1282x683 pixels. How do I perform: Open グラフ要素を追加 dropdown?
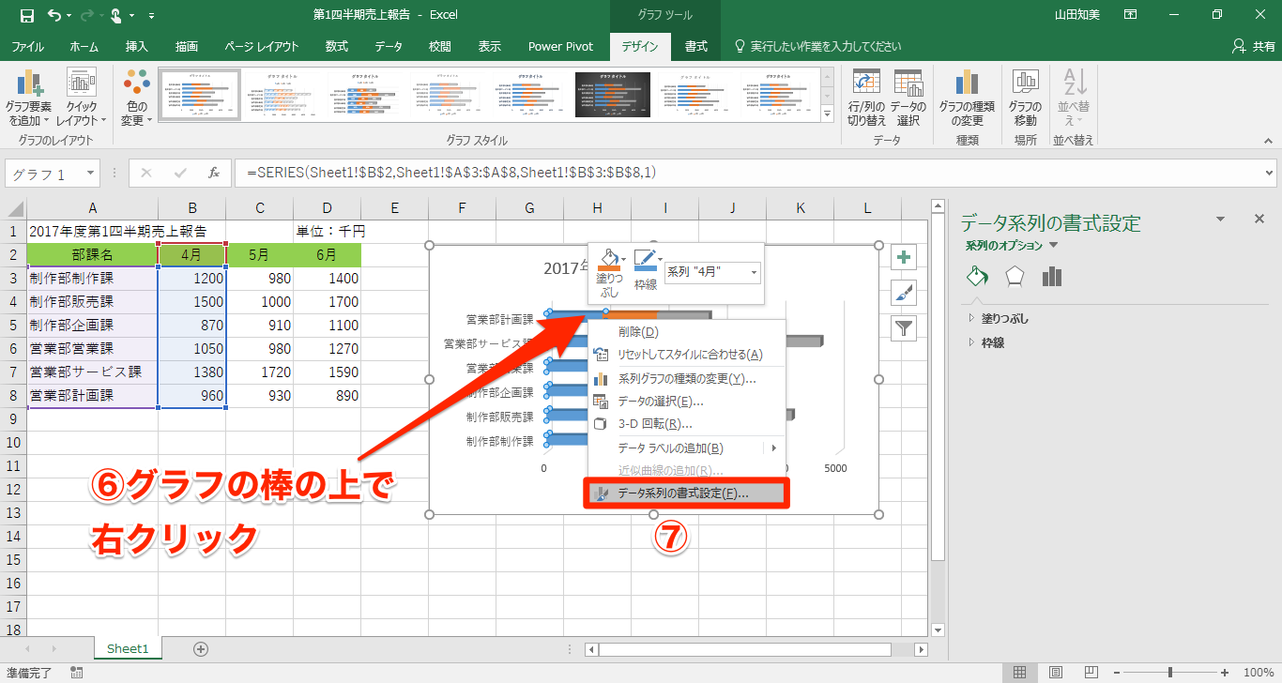[28, 99]
